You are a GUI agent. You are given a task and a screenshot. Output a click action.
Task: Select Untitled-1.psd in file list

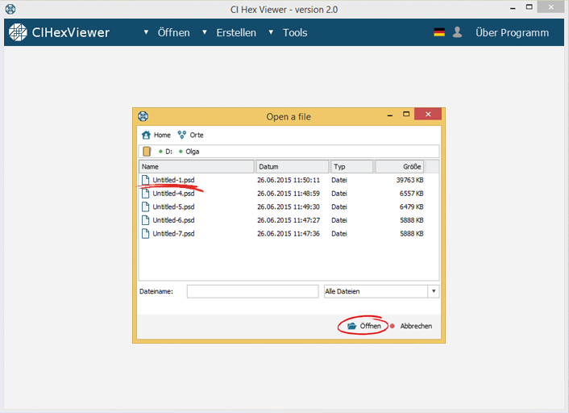pos(173,180)
